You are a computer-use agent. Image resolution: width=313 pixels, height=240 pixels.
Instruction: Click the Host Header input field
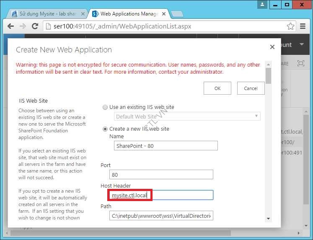pos(161,195)
